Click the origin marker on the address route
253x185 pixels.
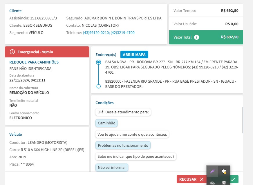coord(98,62)
